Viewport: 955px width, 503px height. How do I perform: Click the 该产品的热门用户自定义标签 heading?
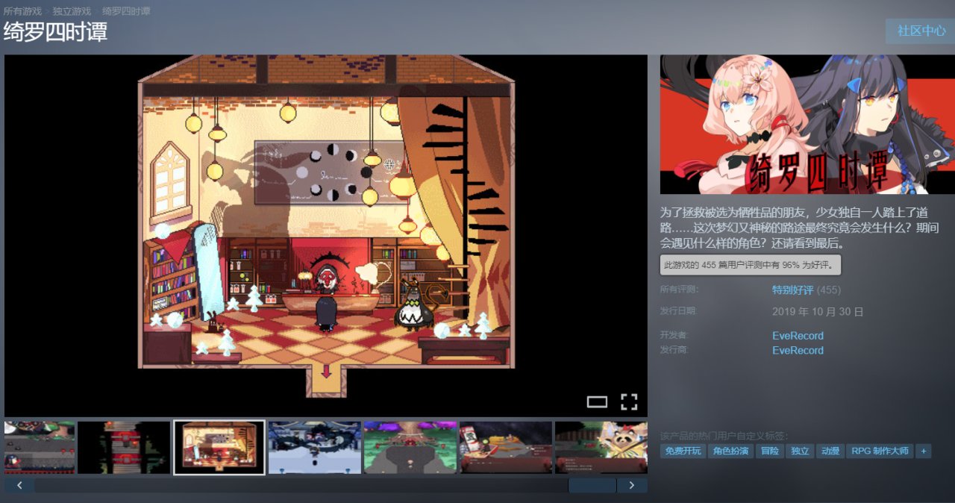[724, 436]
